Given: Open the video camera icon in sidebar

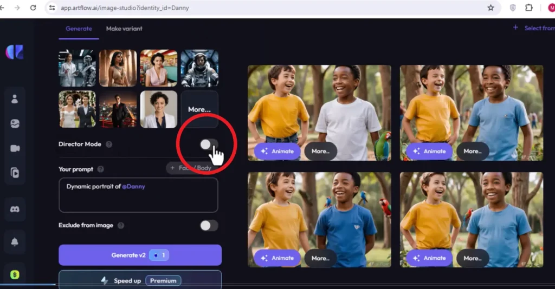Looking at the screenshot, I should tap(15, 148).
